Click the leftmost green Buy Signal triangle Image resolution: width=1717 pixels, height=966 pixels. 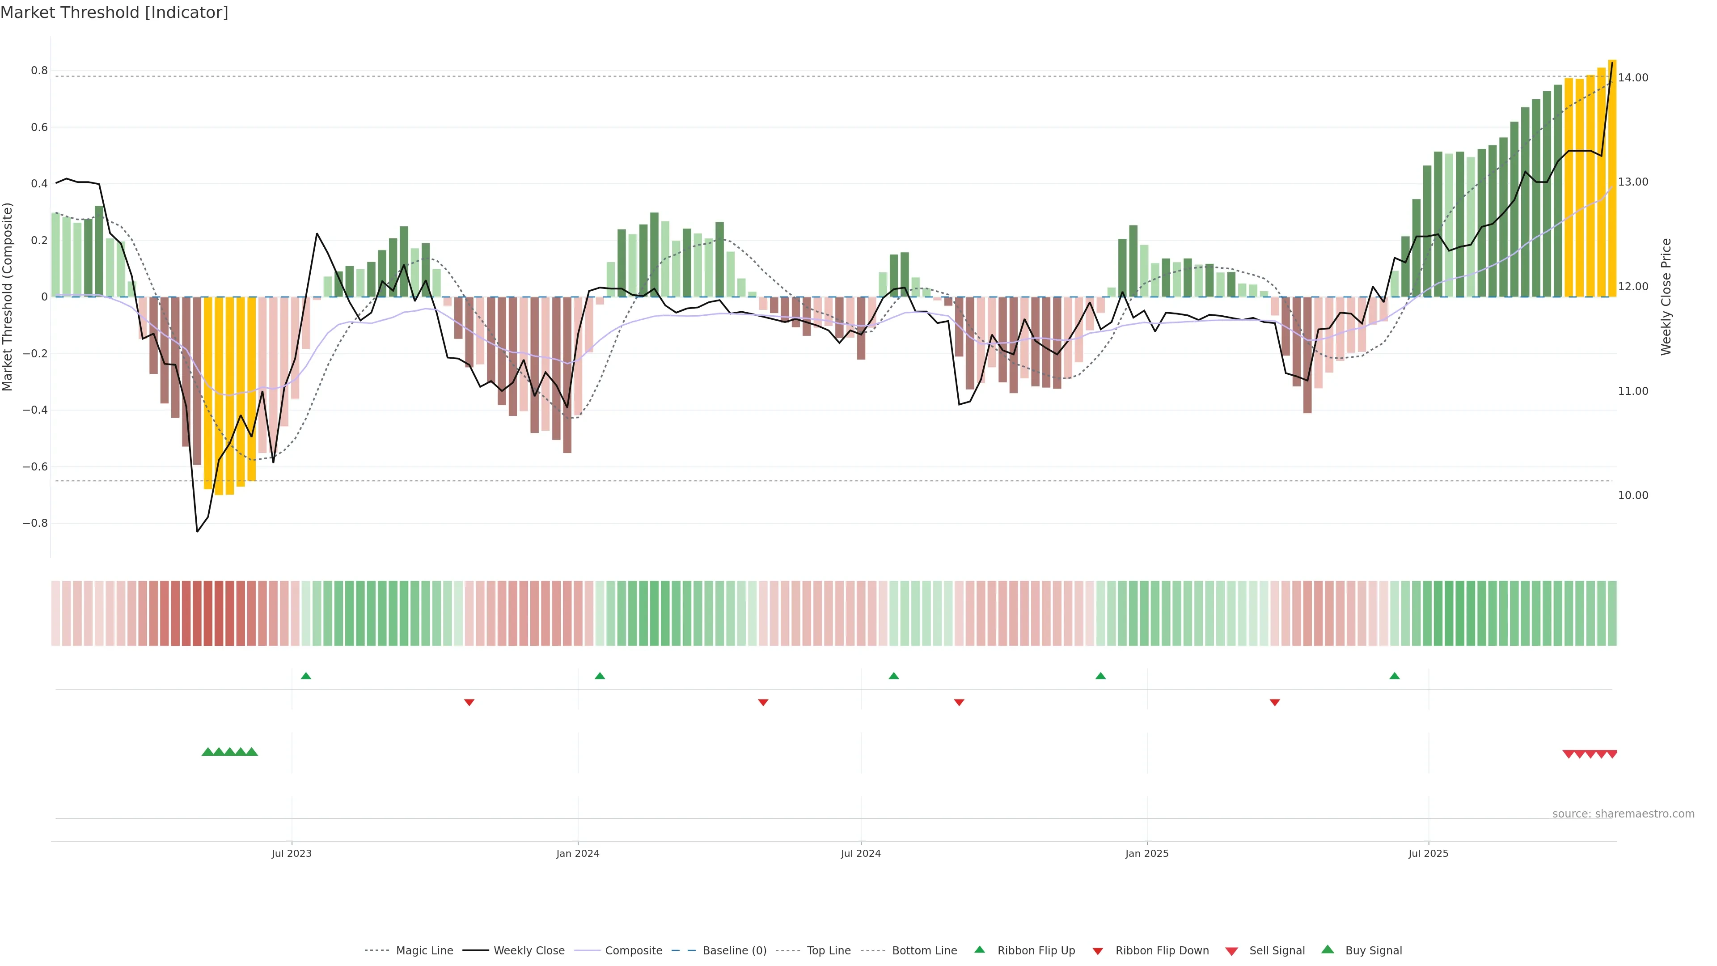[x=207, y=752]
